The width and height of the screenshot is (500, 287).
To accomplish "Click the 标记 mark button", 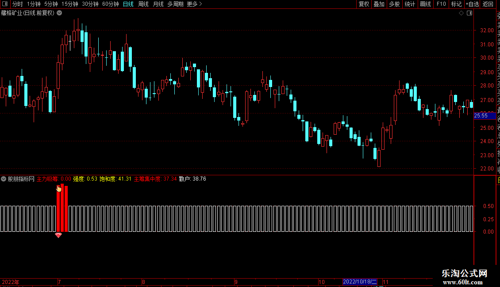I will point(456,4).
